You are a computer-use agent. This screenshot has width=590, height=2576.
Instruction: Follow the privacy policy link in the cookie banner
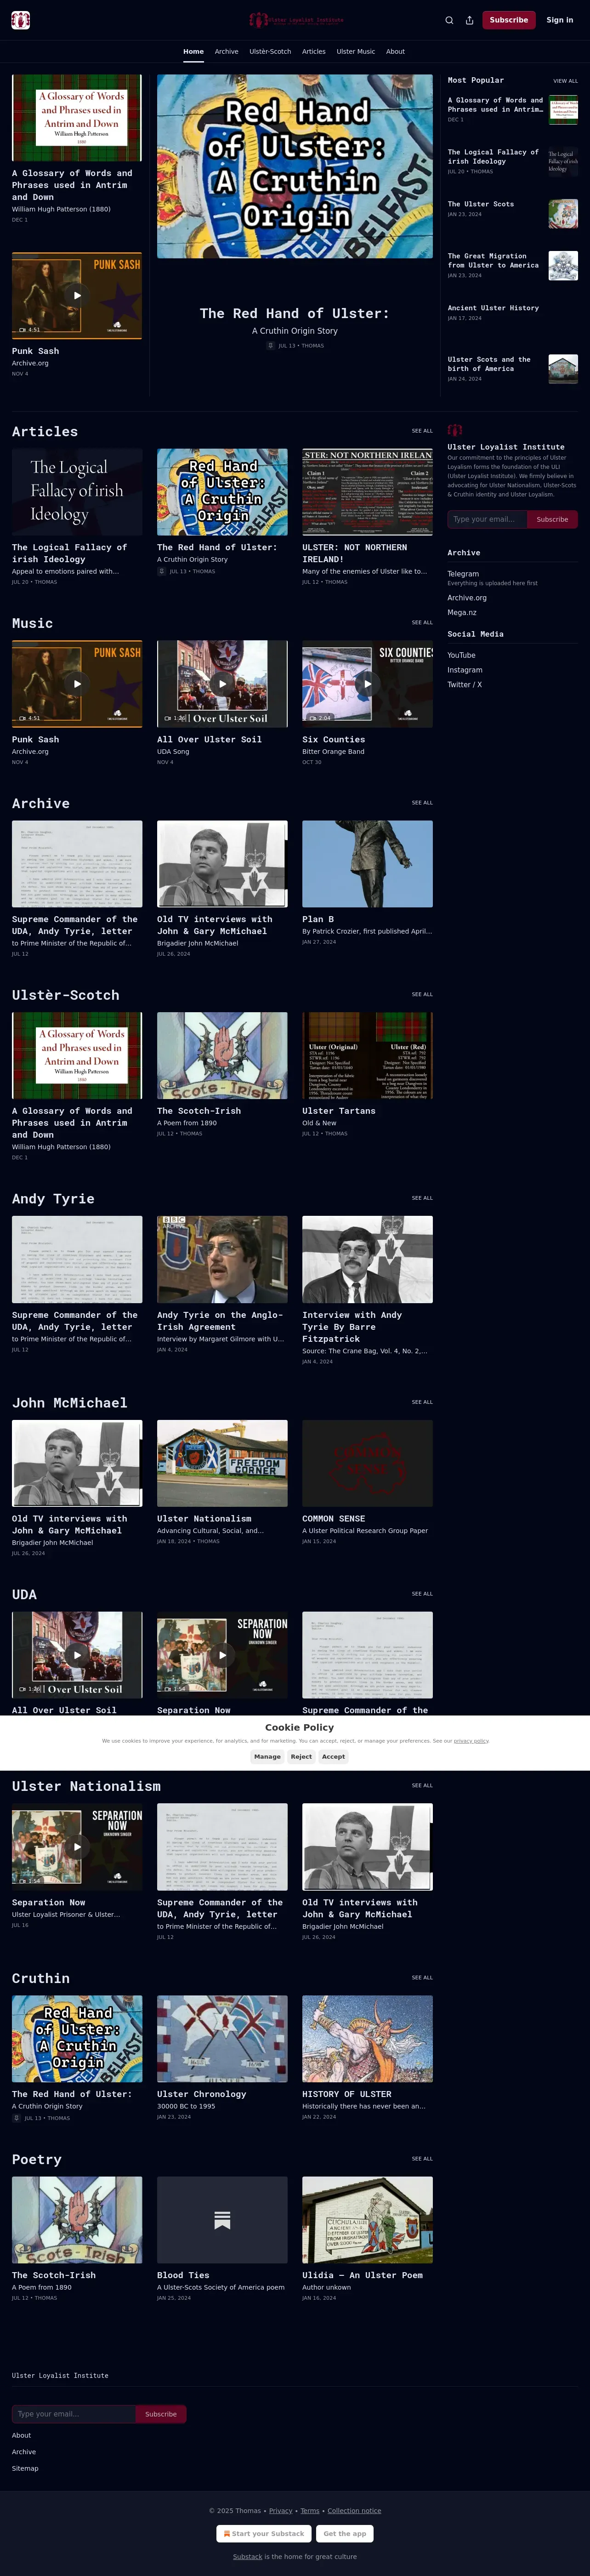click(x=471, y=1741)
